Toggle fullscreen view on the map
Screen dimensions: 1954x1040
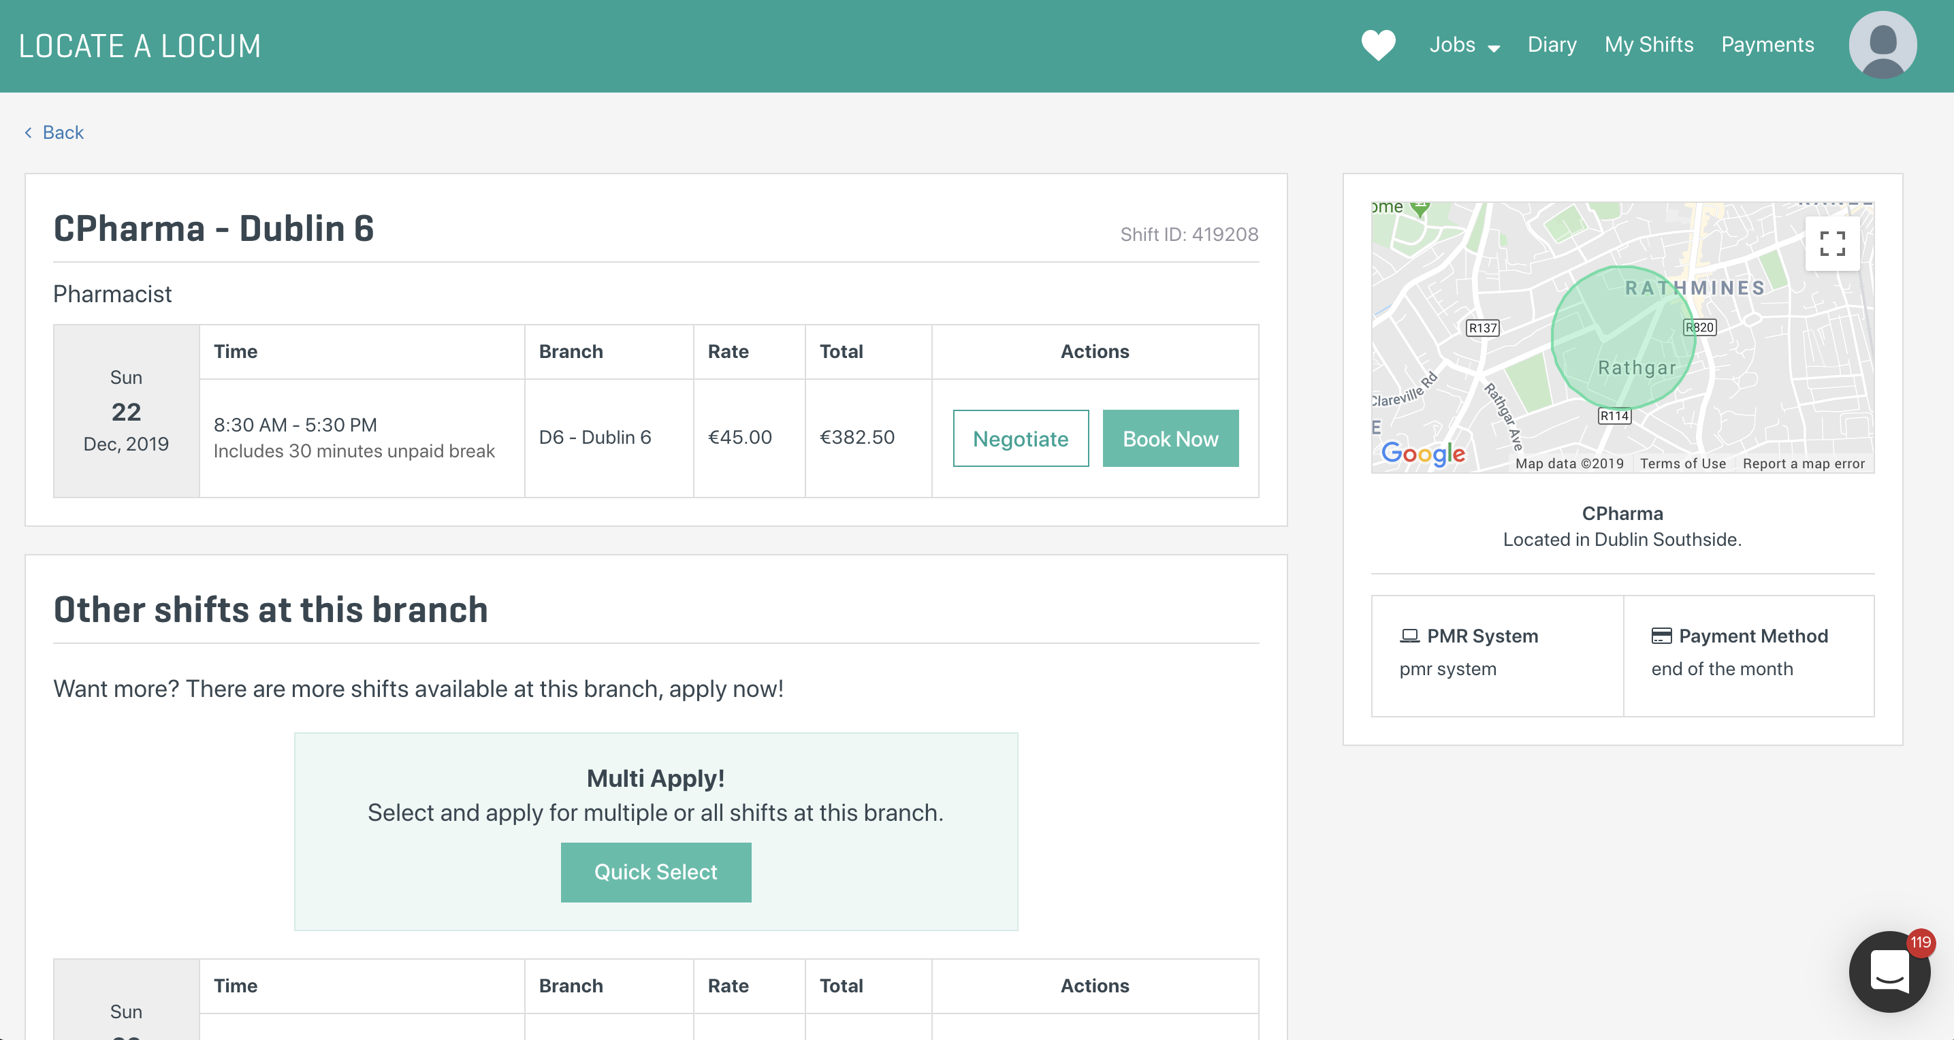(x=1832, y=244)
